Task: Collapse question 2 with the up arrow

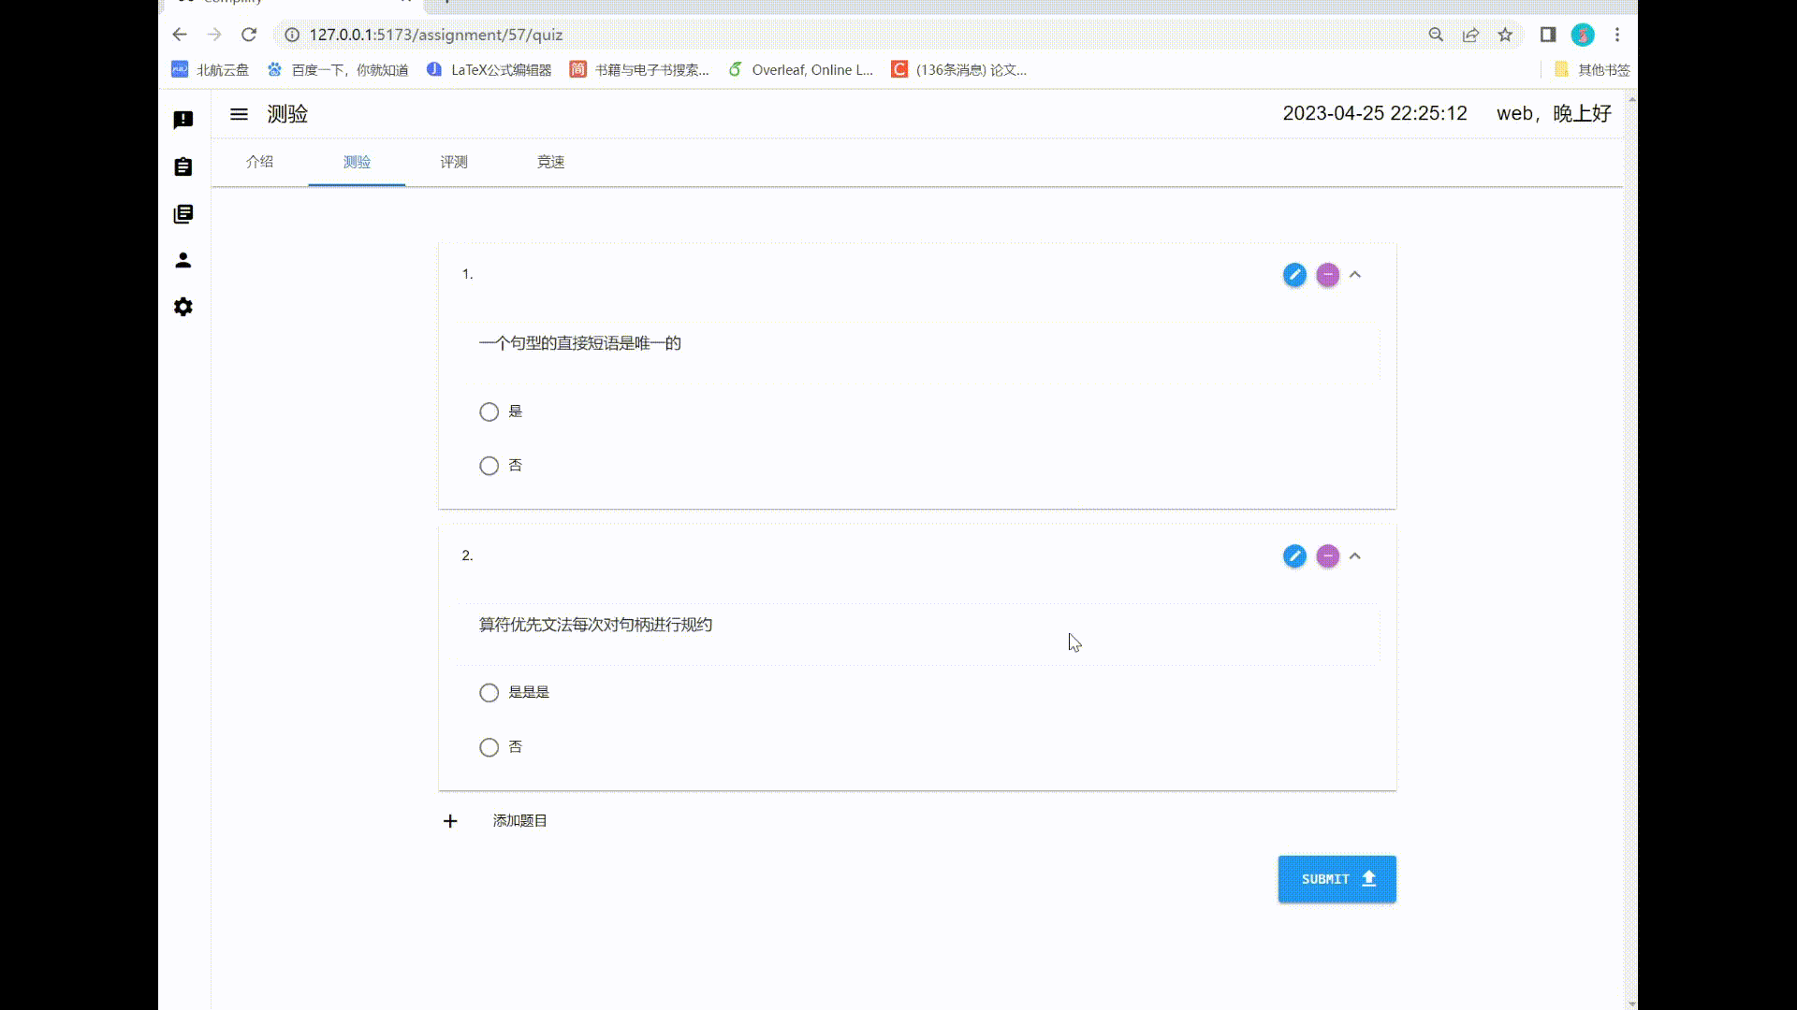Action: click(x=1356, y=555)
